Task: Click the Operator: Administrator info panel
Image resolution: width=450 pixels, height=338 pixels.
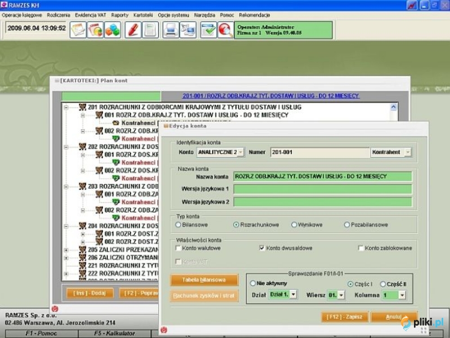Action: (x=283, y=30)
